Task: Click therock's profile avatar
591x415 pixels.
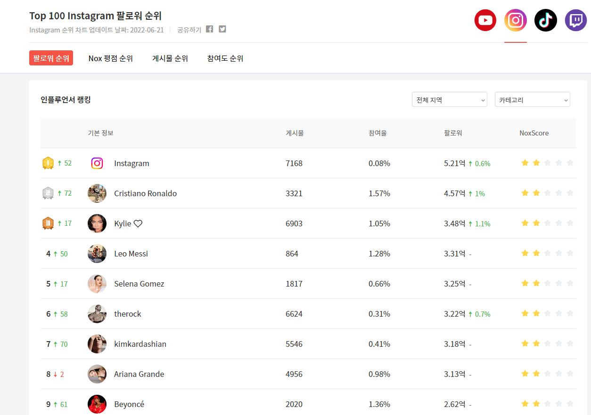Action: [x=97, y=314]
